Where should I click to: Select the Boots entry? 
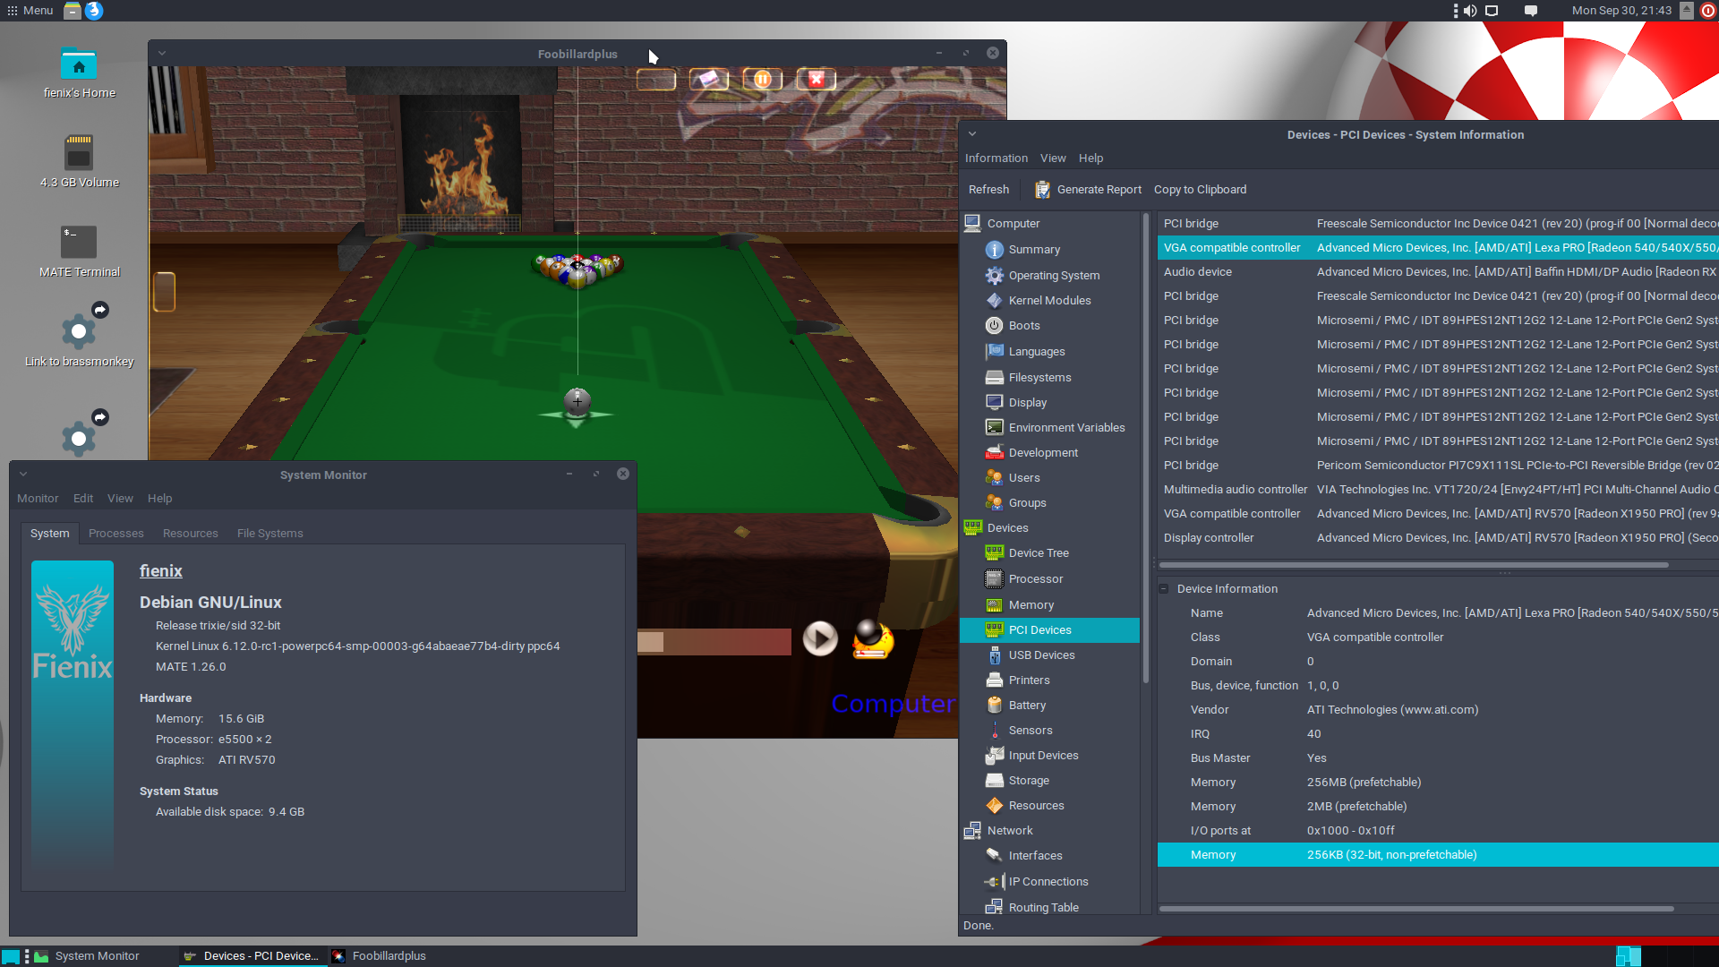1024,326
